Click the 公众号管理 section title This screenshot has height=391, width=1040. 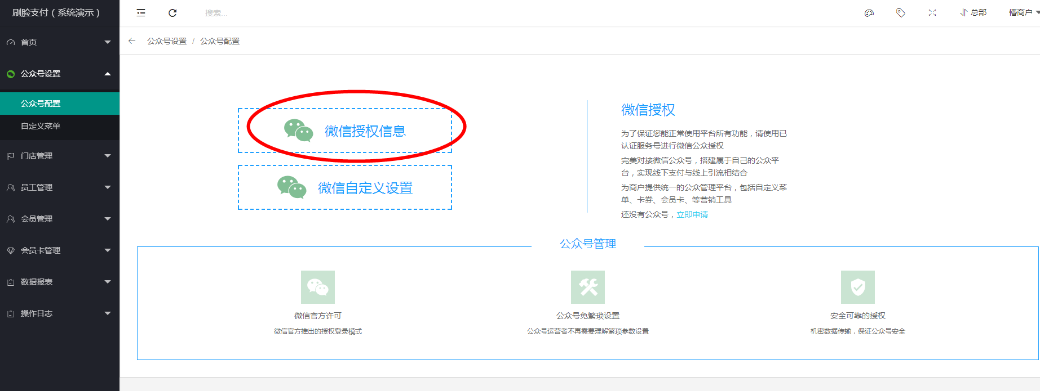588,244
